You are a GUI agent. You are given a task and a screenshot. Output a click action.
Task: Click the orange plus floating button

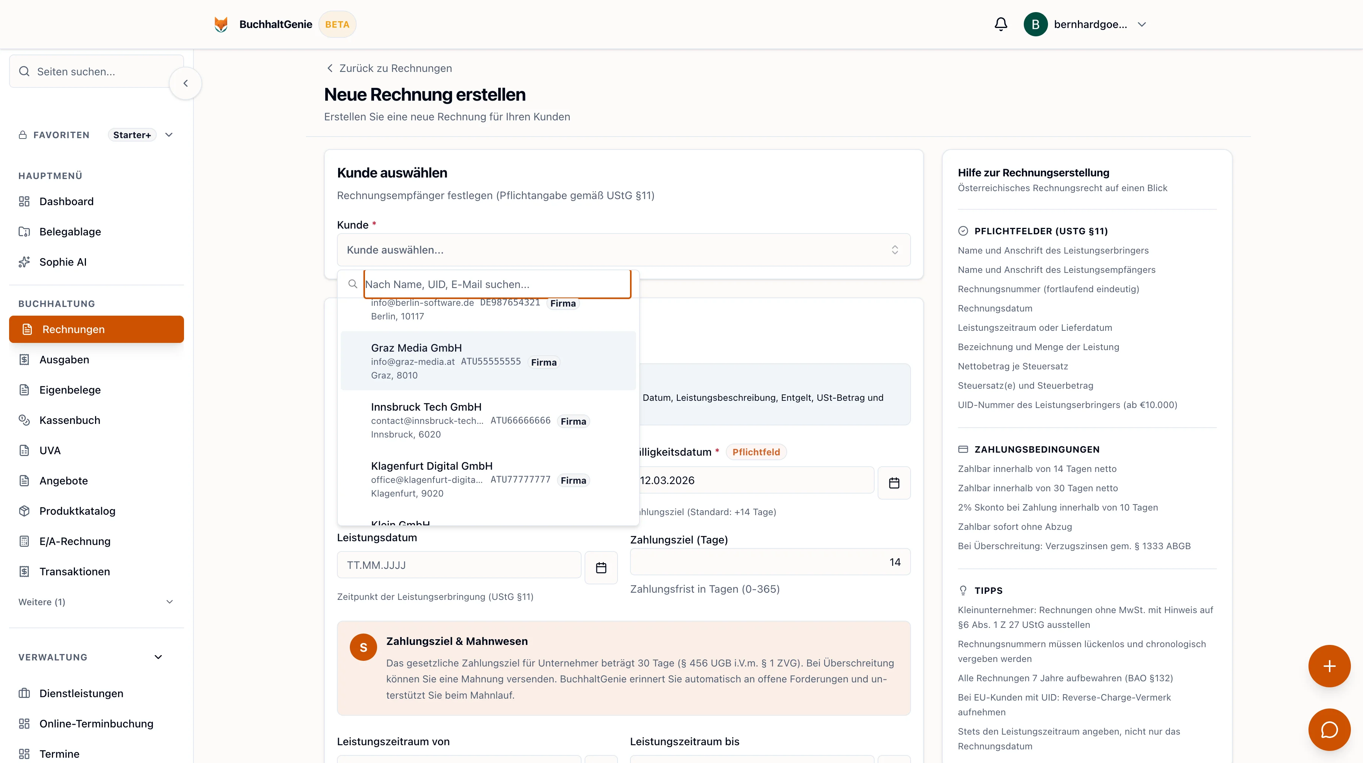pos(1329,666)
